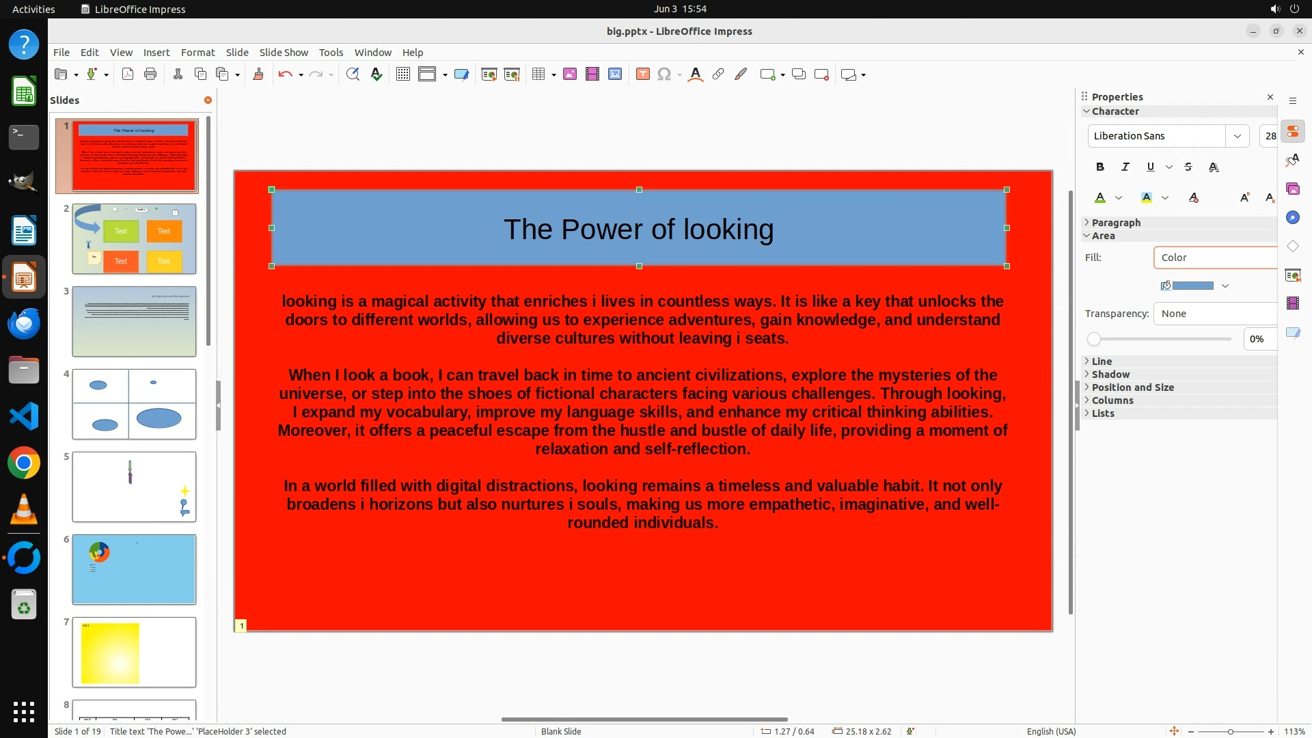Screen dimensions: 1312x738
Task: Click Insert Hyperlink chain icon
Action: (717, 74)
